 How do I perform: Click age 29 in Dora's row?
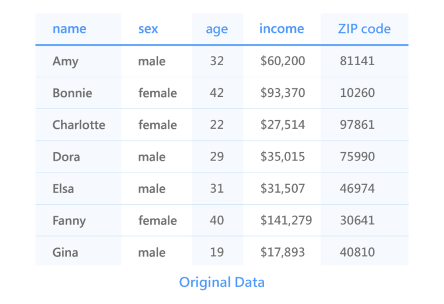(217, 157)
